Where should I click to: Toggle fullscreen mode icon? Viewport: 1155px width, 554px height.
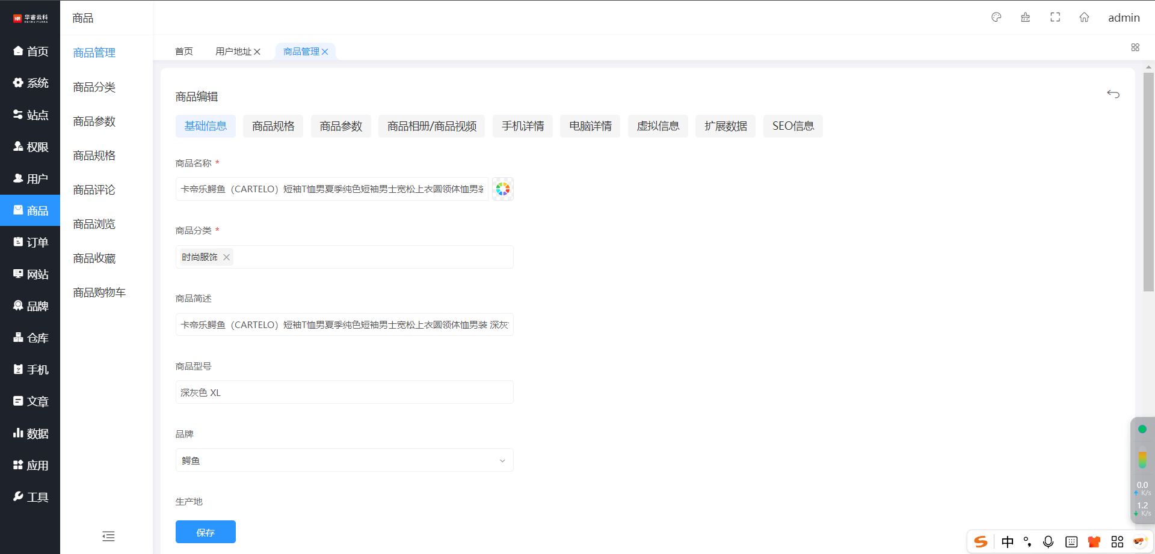click(1055, 17)
